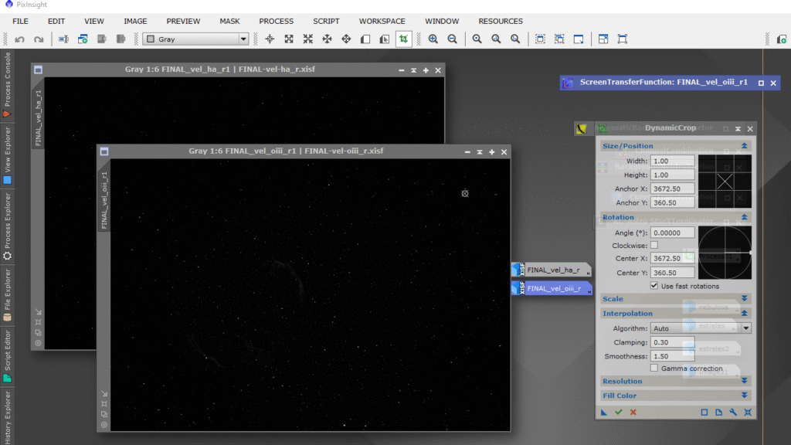Image resolution: width=791 pixels, height=445 pixels.
Task: Shade the FINAL_vel_oiii_r1 image window
Action: click(x=479, y=152)
